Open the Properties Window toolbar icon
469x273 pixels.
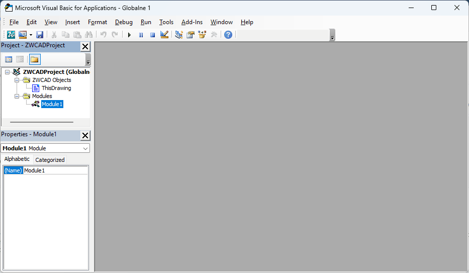pyautogui.click(x=191, y=35)
